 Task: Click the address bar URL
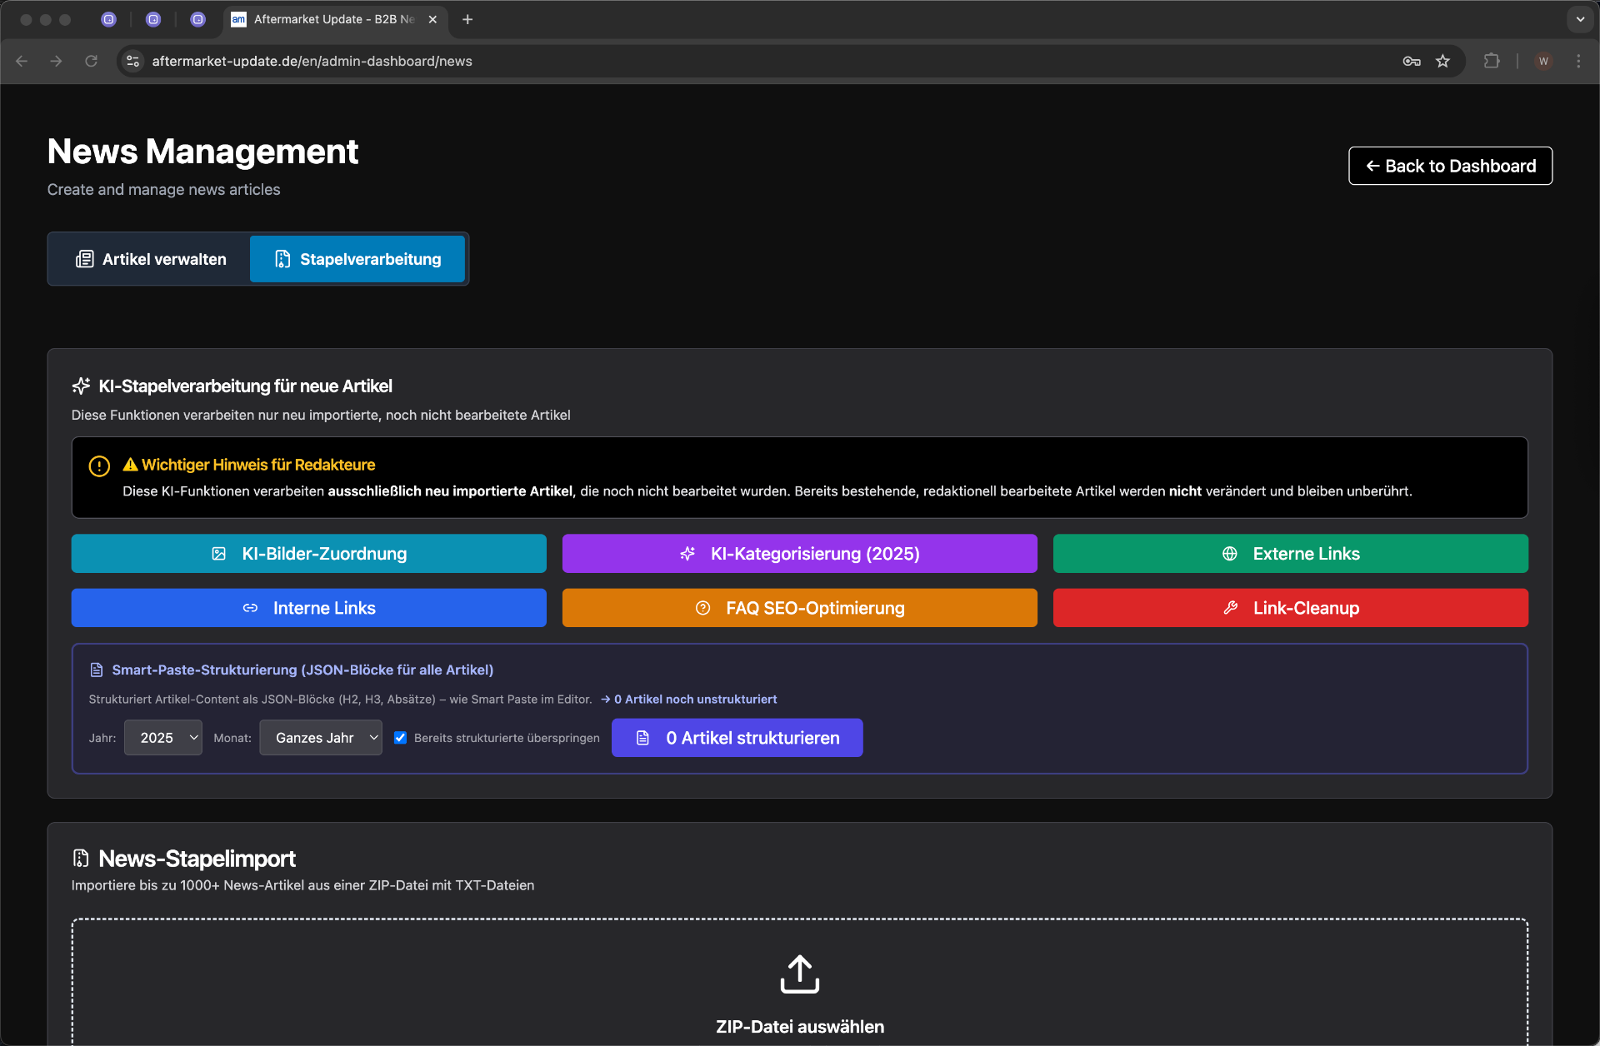point(312,61)
